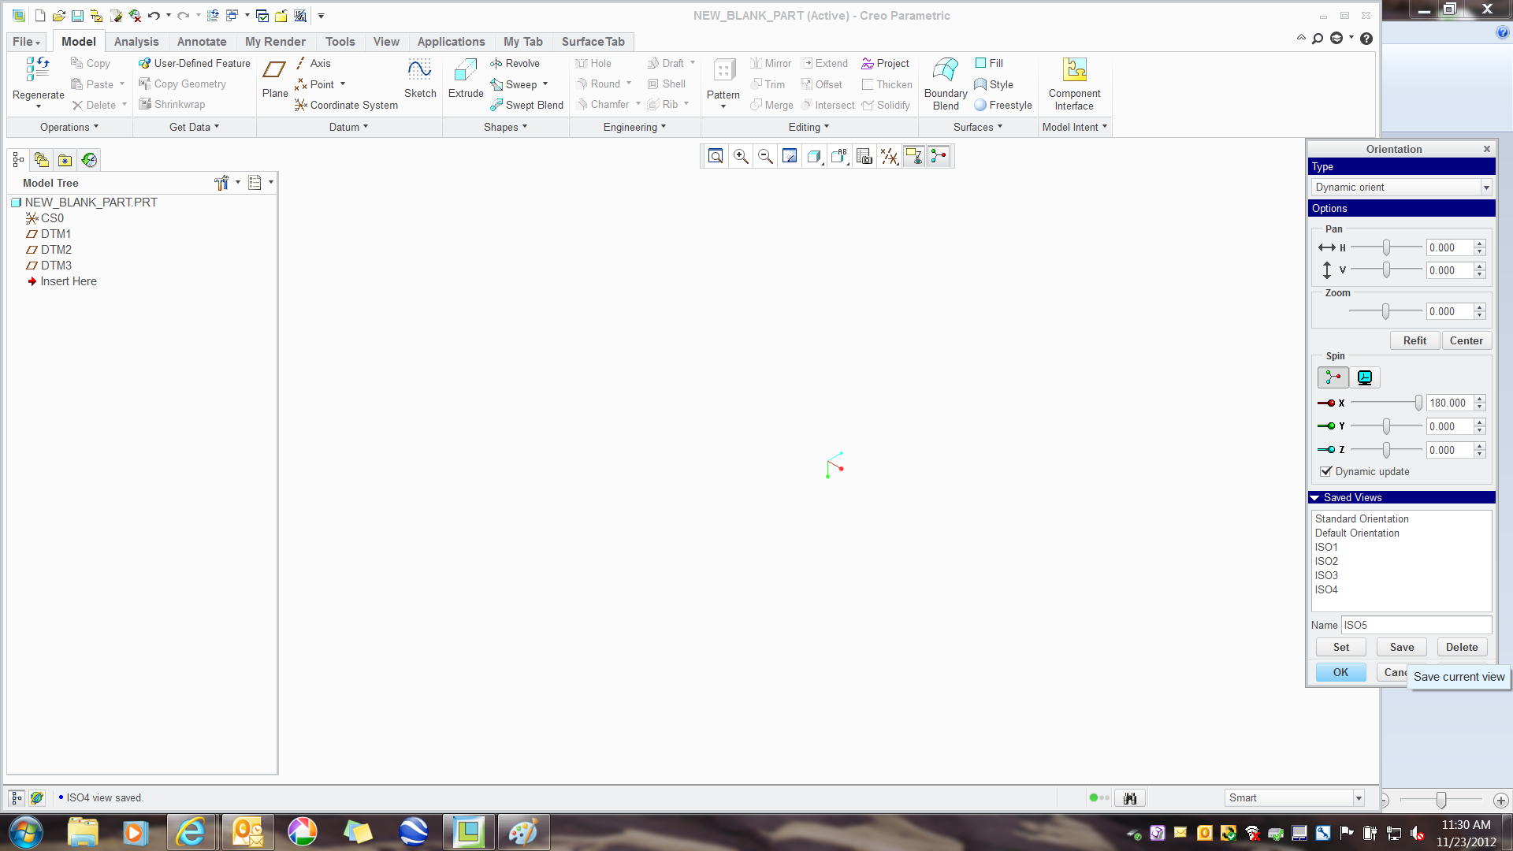Viewport: 1513px width, 851px height.
Task: Open the Style surface tool
Action: pyautogui.click(x=994, y=84)
